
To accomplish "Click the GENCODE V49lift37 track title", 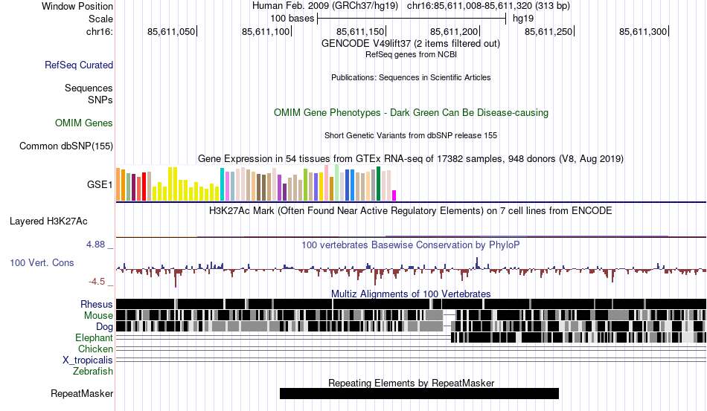I will coord(411,44).
